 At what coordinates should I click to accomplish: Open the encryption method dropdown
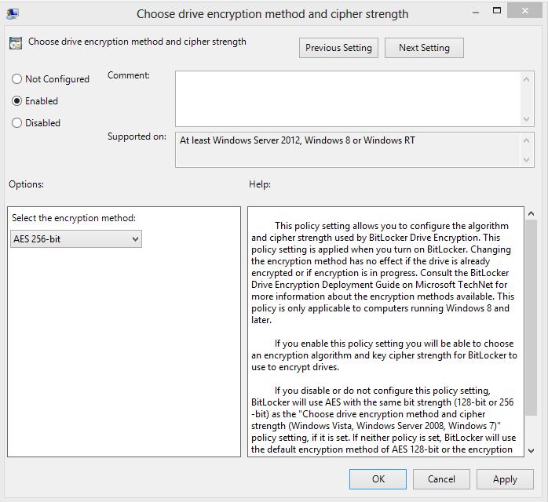(76, 239)
